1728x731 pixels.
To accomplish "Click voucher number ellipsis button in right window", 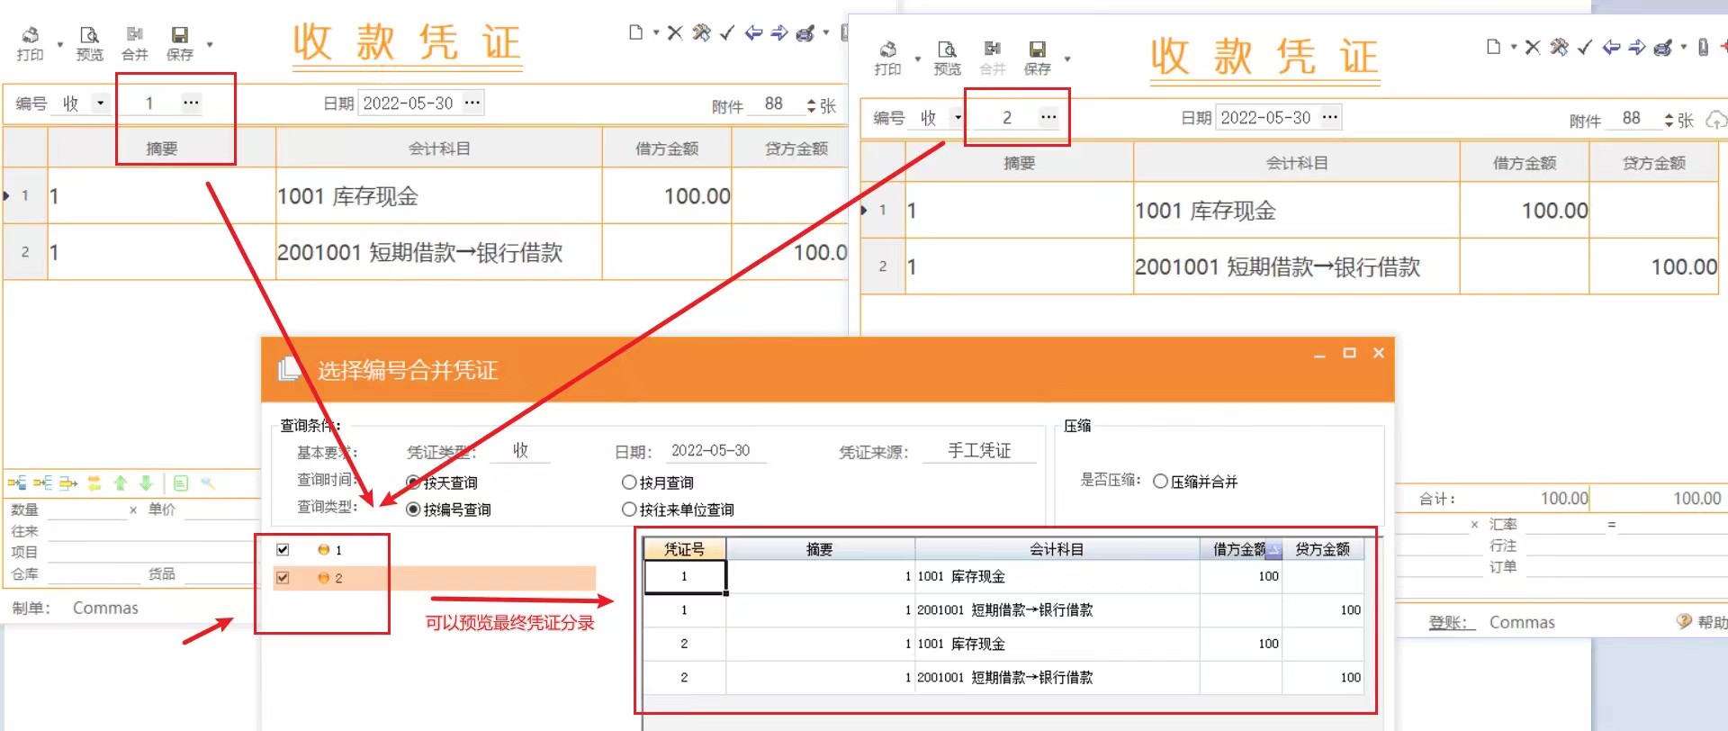I will [1048, 117].
